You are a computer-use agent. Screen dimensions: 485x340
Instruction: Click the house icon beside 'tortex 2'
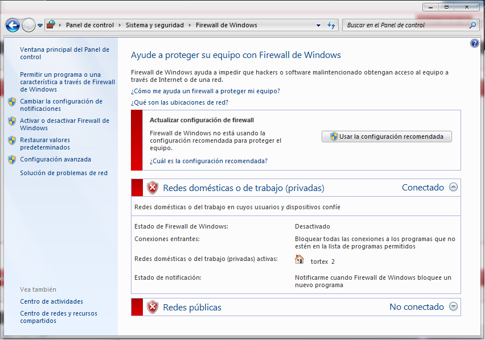299,259
